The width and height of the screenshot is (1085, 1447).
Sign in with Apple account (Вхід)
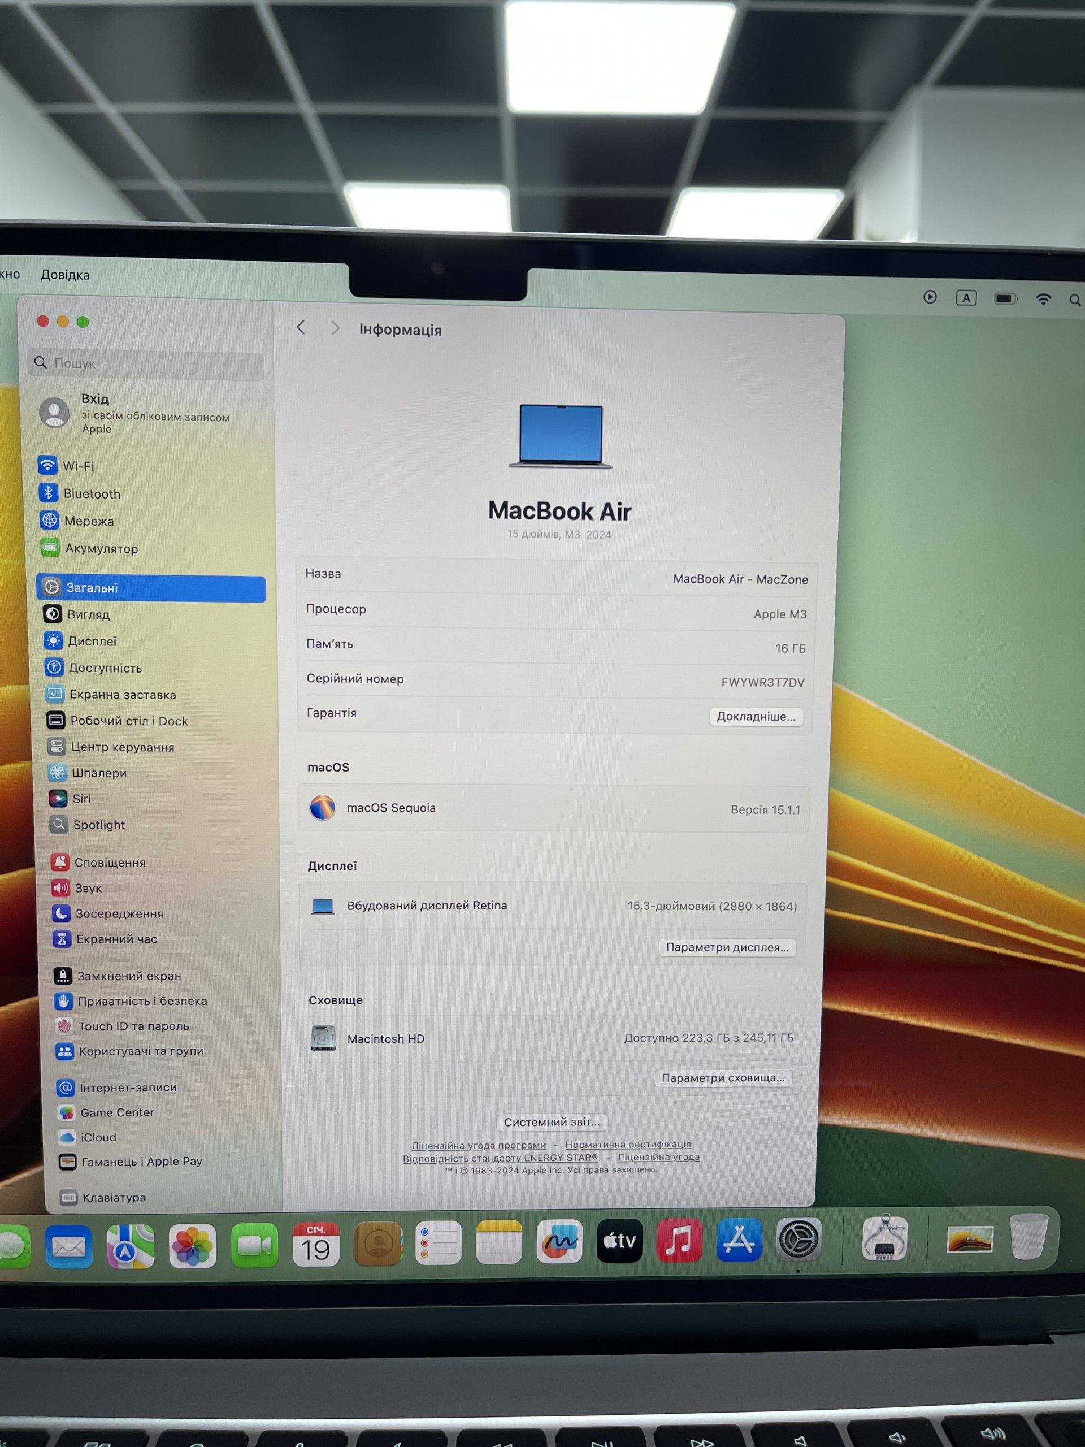pos(134,413)
